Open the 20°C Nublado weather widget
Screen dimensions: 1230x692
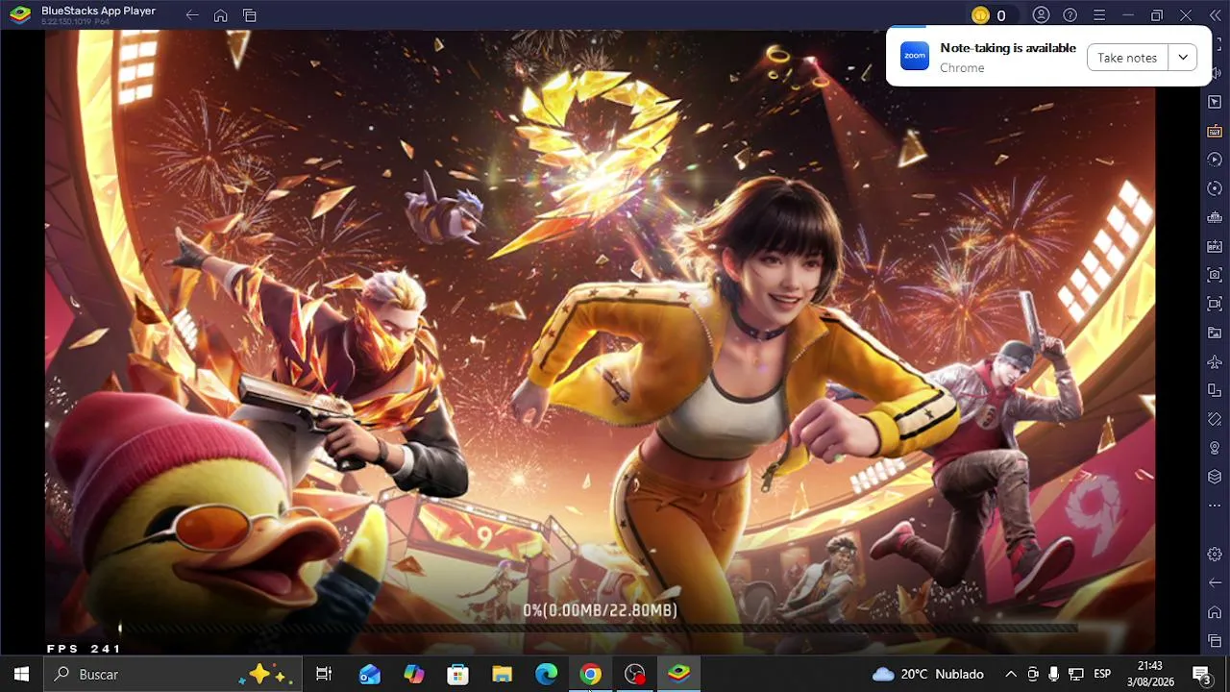[928, 675]
